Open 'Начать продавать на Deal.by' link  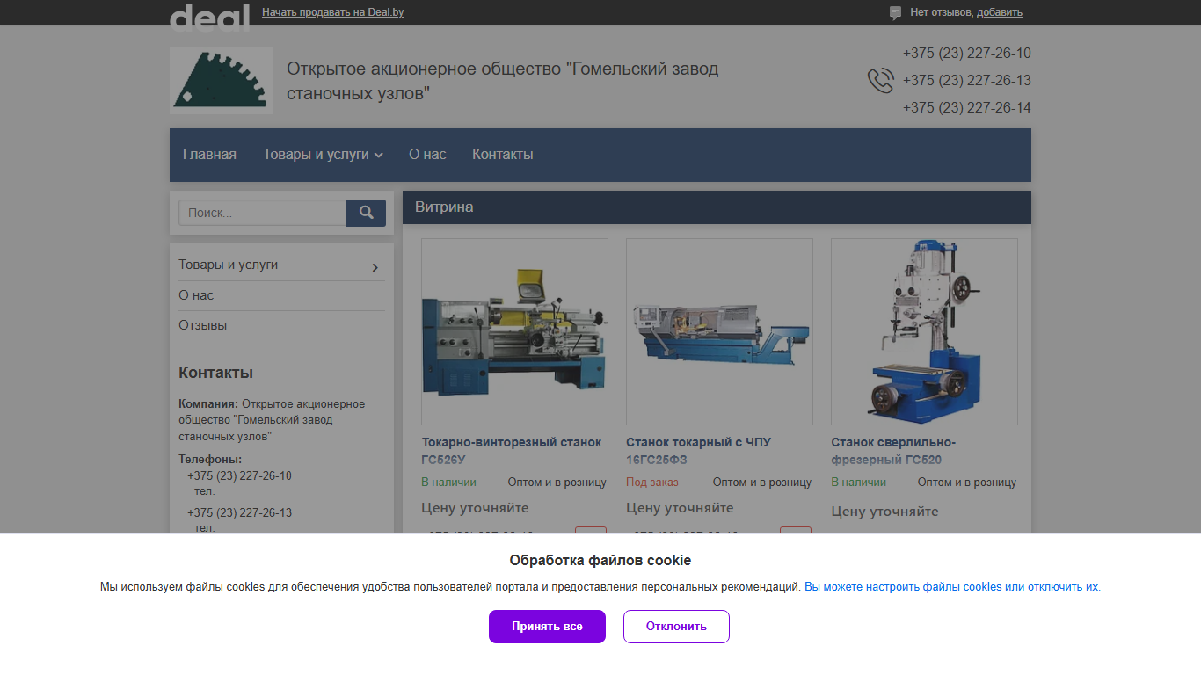[333, 12]
